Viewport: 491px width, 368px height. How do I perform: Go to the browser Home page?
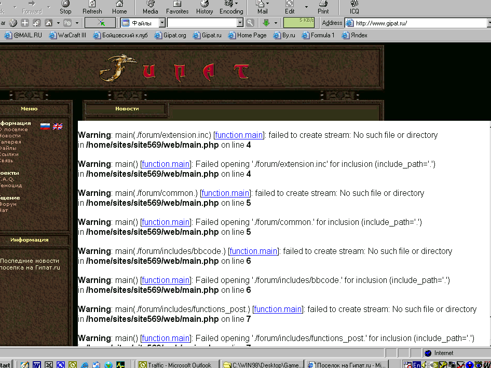click(x=119, y=7)
